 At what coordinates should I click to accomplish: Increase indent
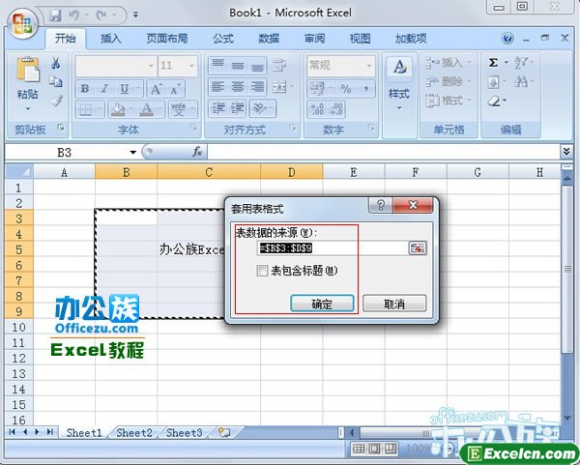click(x=238, y=108)
